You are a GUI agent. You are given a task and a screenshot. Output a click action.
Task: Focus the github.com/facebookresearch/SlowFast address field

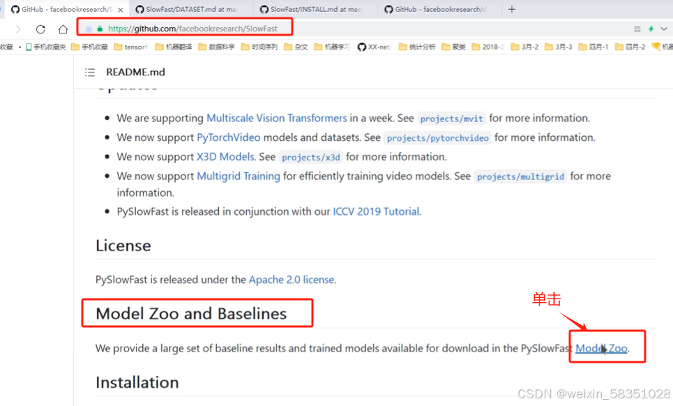[x=192, y=29]
